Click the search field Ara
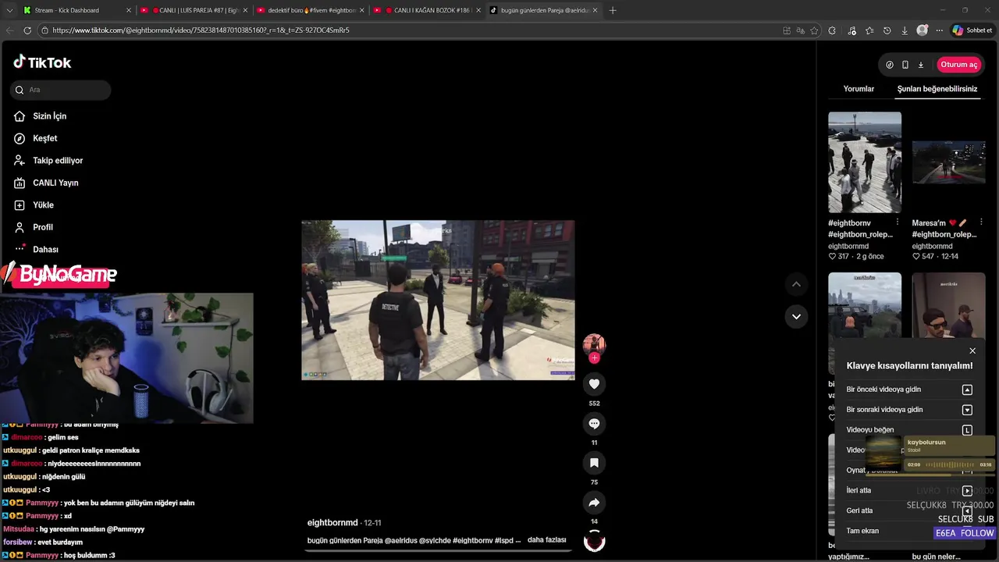Screen dimensions: 999x562 coord(61,90)
